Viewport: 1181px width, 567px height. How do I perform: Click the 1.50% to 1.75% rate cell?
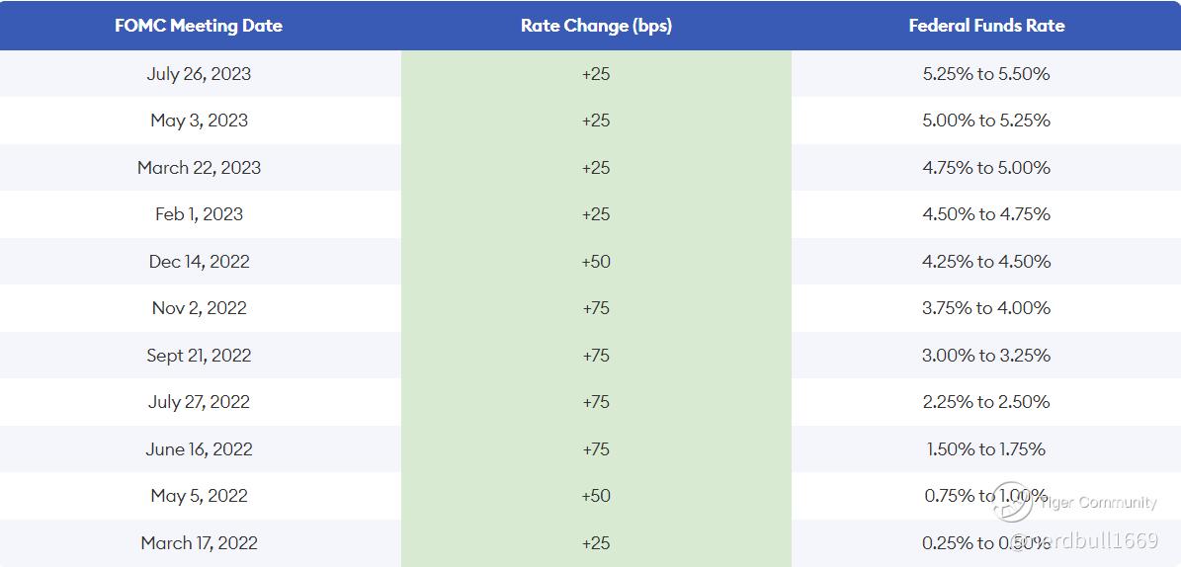(x=986, y=448)
